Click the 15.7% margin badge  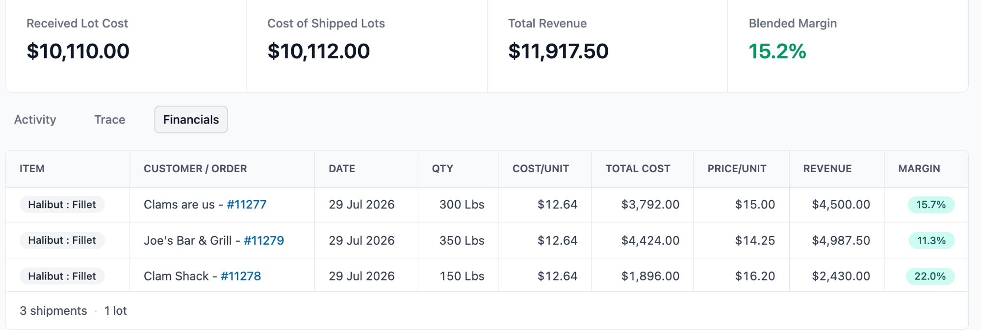931,204
